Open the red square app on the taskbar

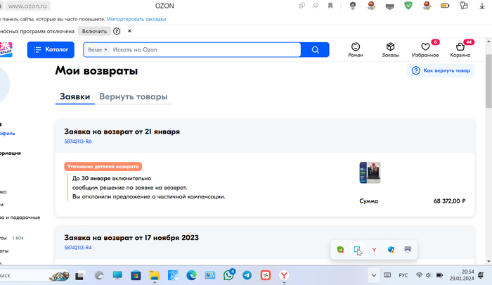point(266,276)
